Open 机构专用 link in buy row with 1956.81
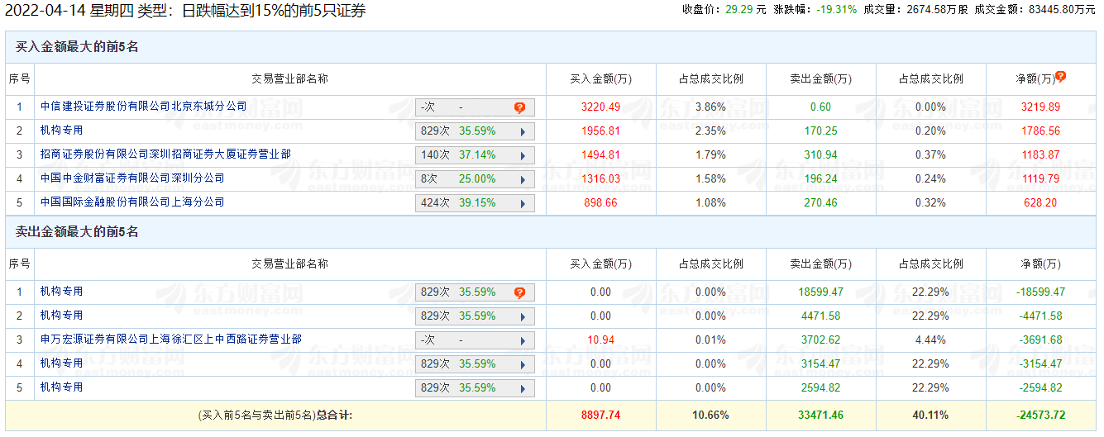 pos(62,131)
